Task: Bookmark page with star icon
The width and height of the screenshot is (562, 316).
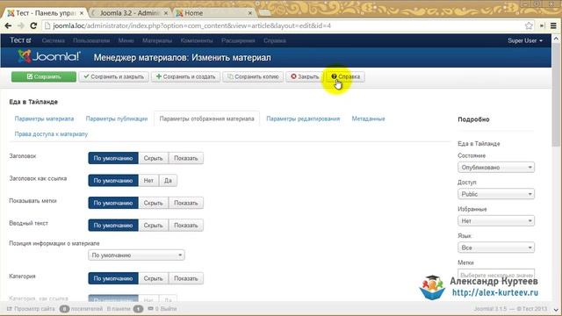Action: [529, 25]
